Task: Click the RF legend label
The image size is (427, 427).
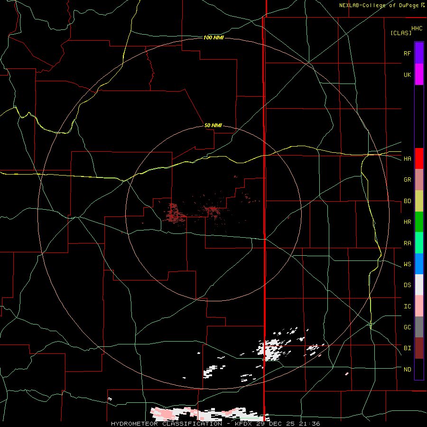Action: [407, 53]
